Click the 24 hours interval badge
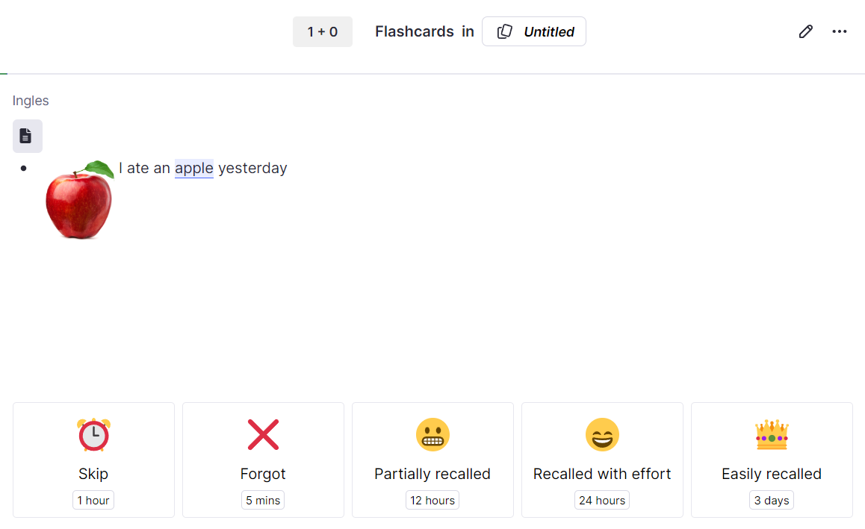Image resolution: width=865 pixels, height=529 pixels. pos(602,501)
